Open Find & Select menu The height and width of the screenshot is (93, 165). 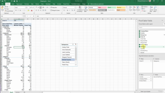point(155,9)
